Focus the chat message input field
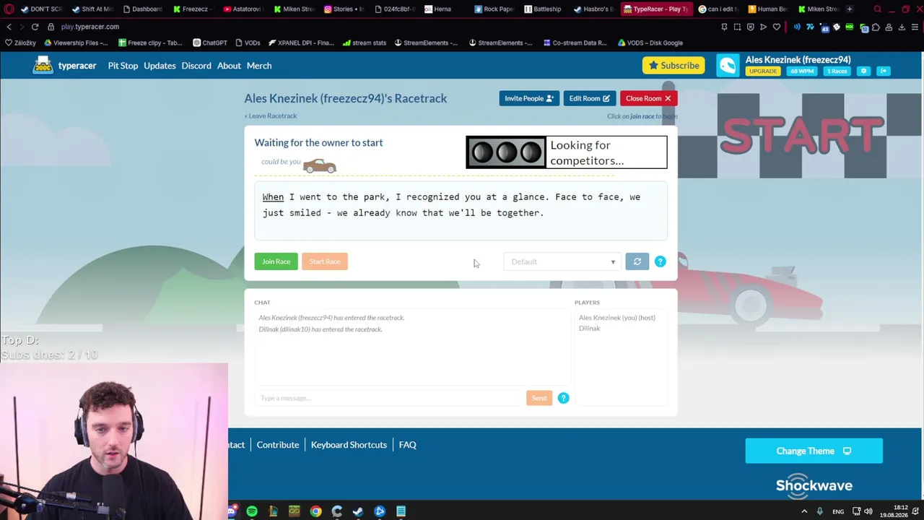Viewport: 924px width, 520px height. tap(389, 398)
